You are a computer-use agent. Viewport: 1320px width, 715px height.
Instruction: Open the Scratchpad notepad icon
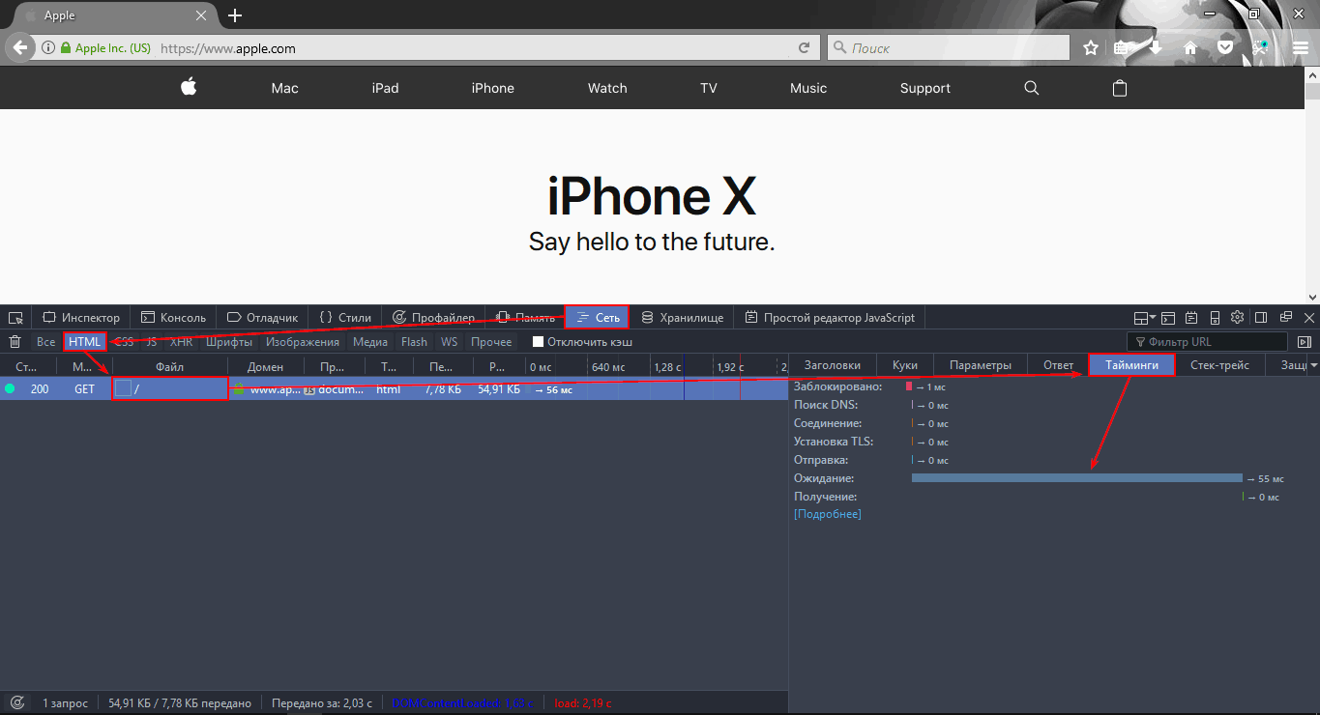1191,317
